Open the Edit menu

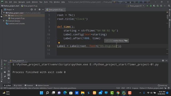point(10,2)
